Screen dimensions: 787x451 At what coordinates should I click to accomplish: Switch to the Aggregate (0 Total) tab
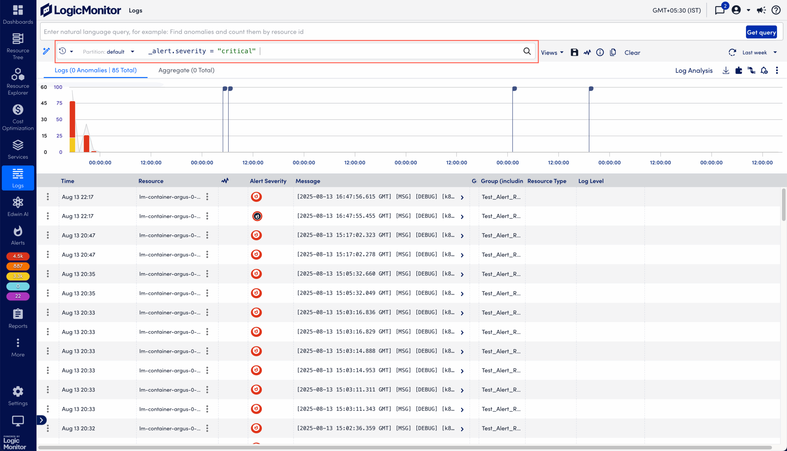(186, 70)
